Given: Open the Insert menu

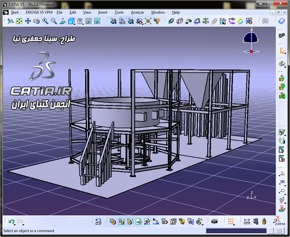Looking at the screenshot, I should (102, 13).
